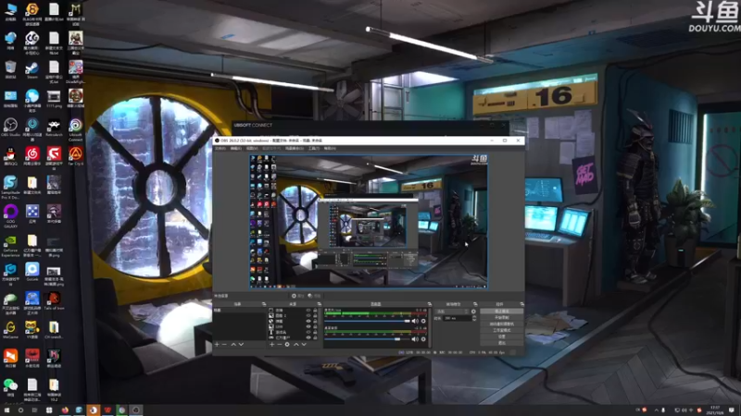The image size is (741, 416).
Task: Pop out the audio mixer dock
Action: point(430,304)
